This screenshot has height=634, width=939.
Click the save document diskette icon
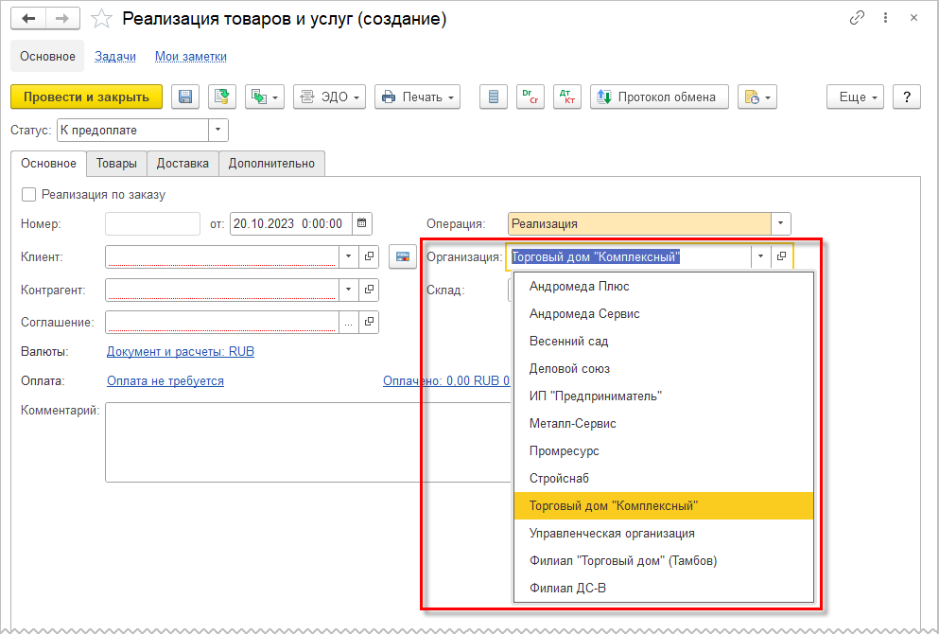(x=185, y=97)
